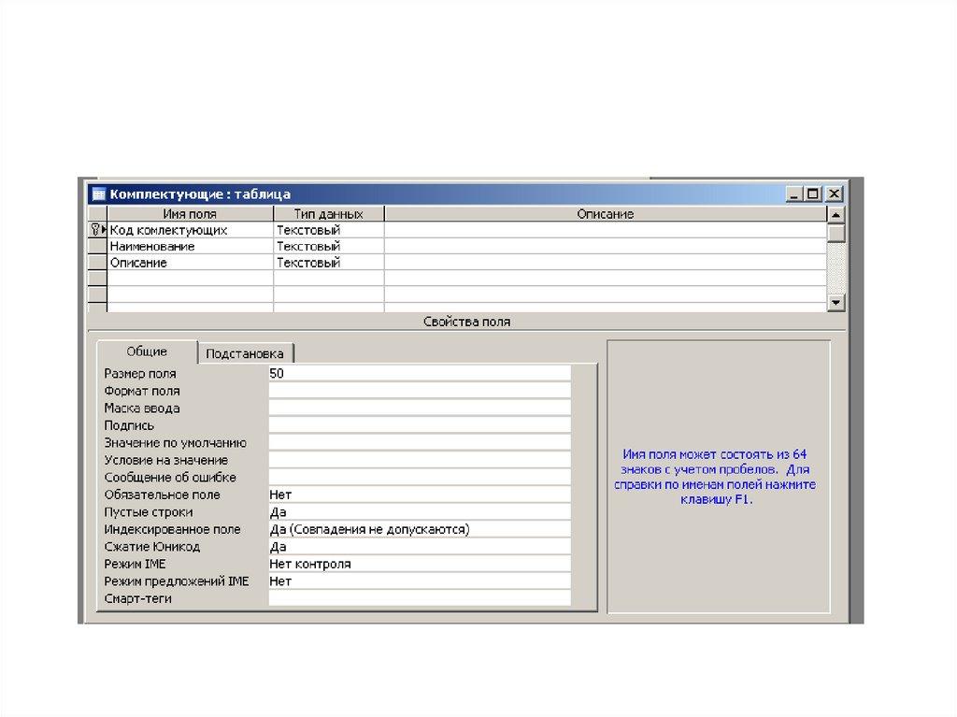The width and height of the screenshot is (957, 717).
Task: Click data type cell of Описание row
Action: coord(328,264)
